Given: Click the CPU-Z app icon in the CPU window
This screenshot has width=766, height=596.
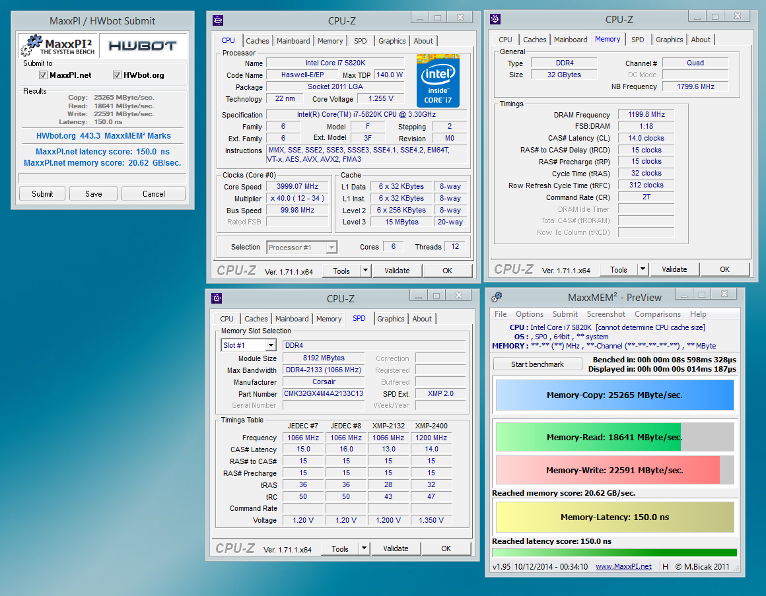Looking at the screenshot, I should click(x=218, y=20).
